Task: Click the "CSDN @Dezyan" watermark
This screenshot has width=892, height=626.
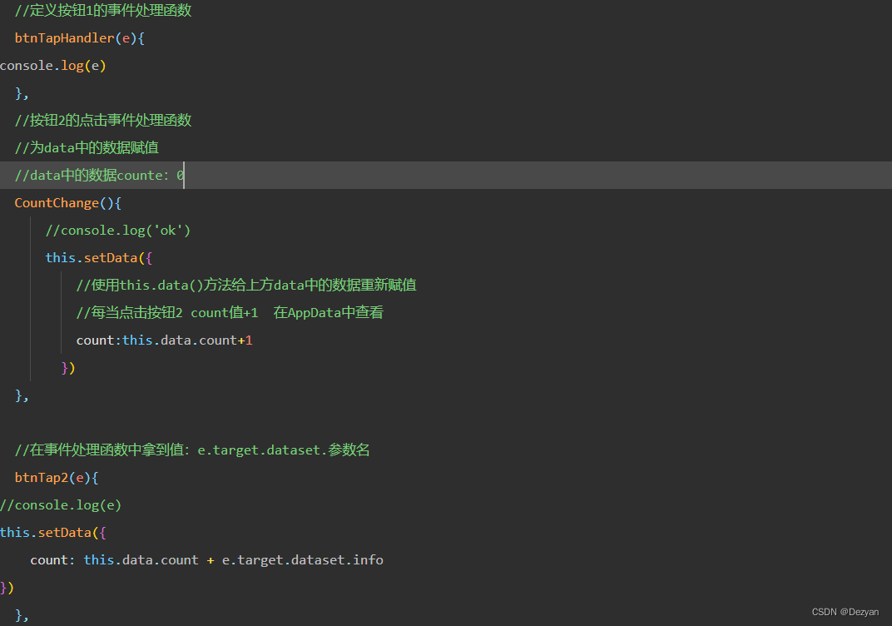Action: (845, 612)
